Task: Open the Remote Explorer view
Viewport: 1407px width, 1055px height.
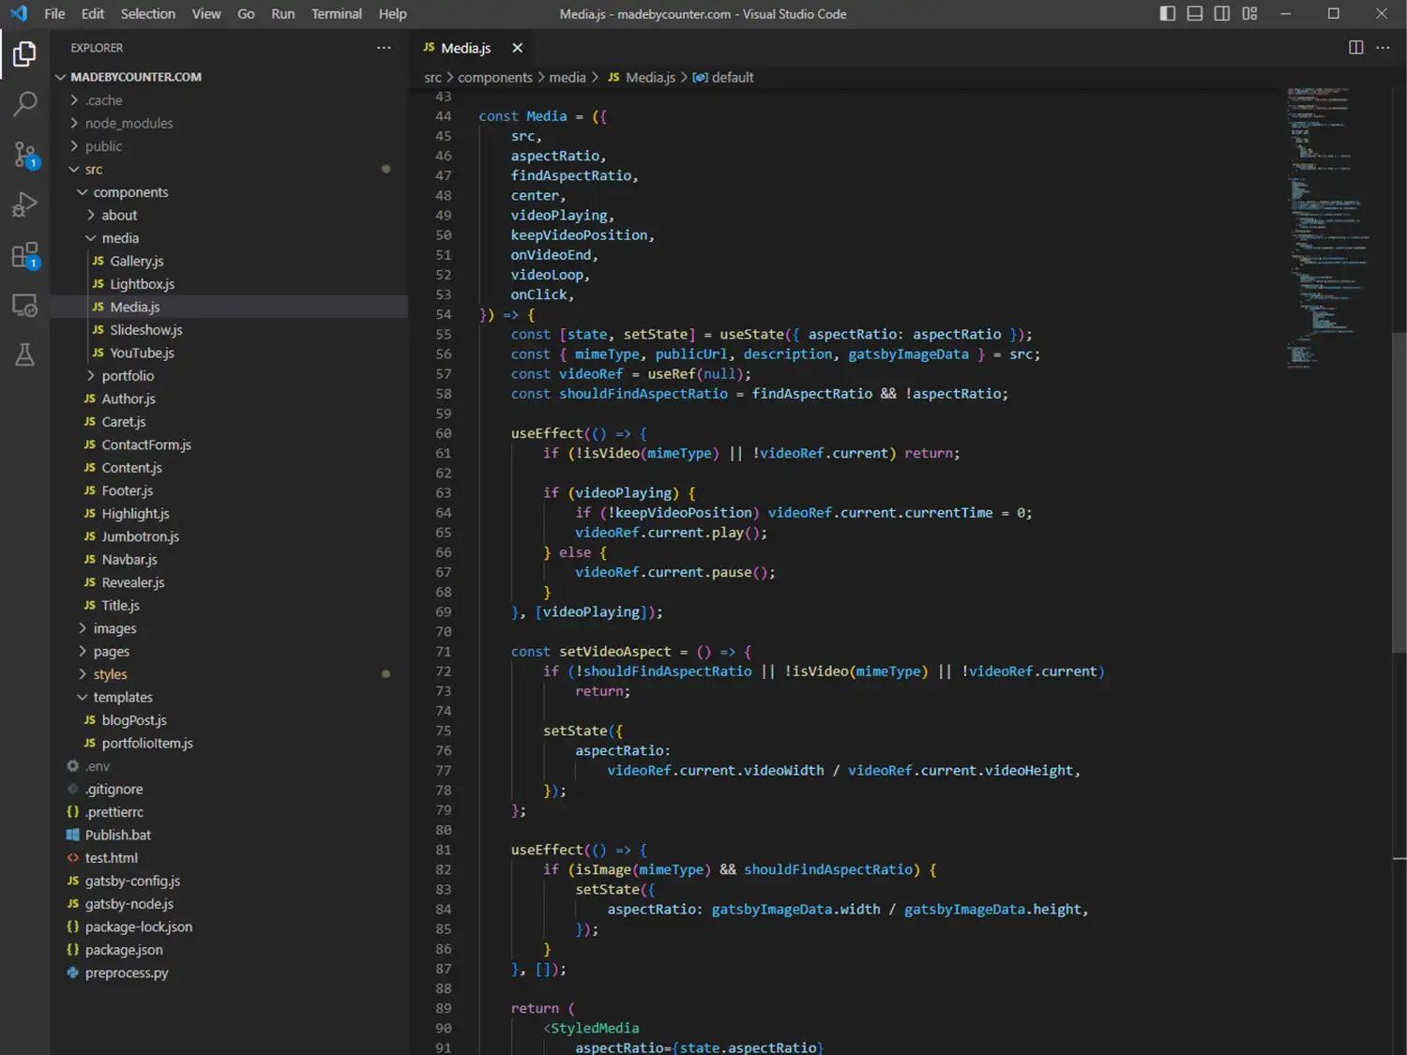Action: [x=25, y=305]
